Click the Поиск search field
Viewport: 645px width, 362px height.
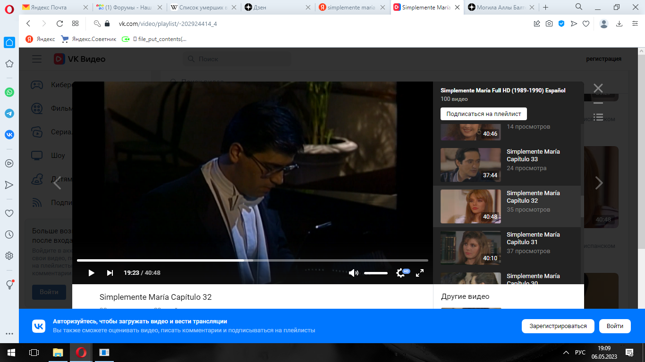pos(237,59)
